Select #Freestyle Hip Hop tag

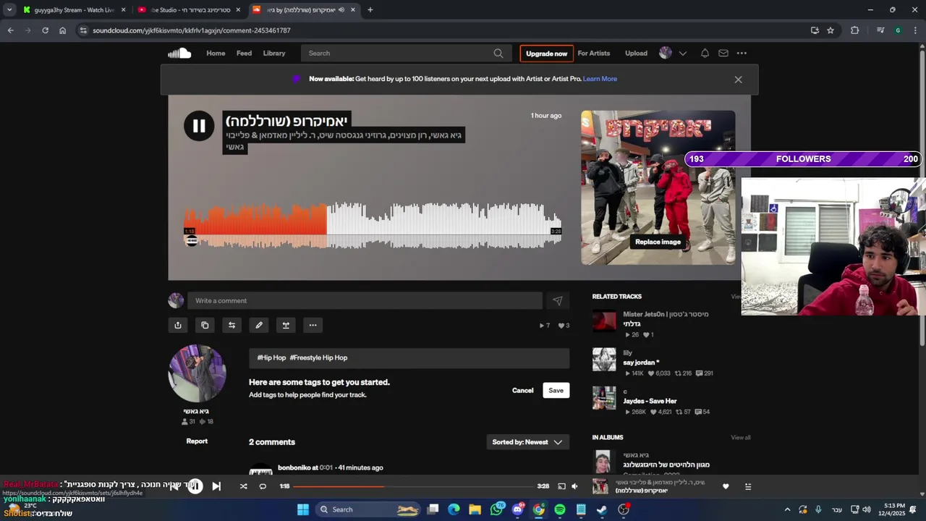pyautogui.click(x=318, y=357)
